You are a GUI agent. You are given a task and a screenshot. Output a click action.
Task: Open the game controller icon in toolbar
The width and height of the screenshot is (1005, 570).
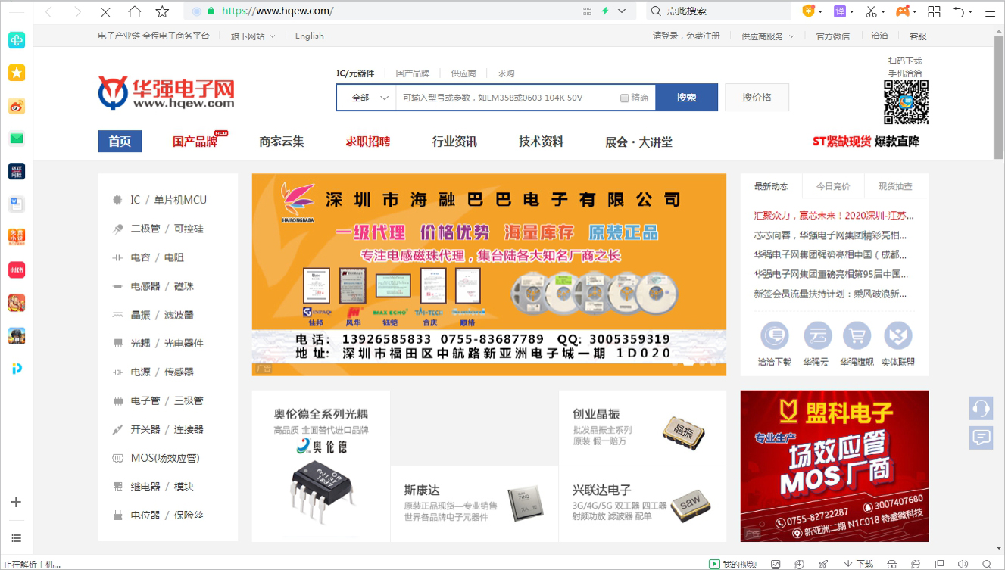coord(903,11)
